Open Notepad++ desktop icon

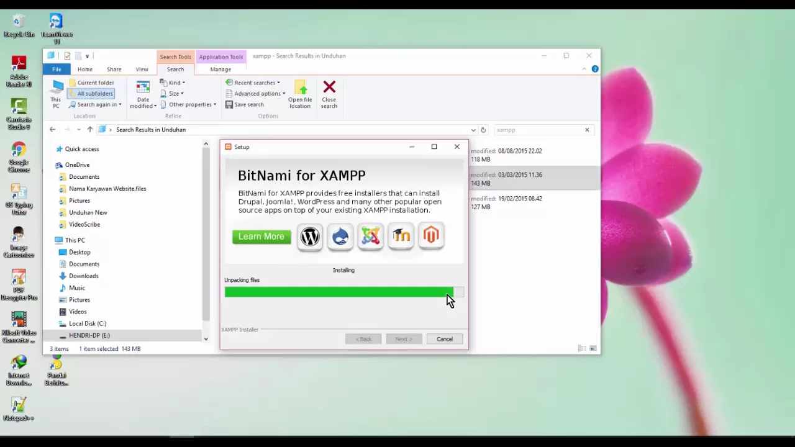point(19,410)
